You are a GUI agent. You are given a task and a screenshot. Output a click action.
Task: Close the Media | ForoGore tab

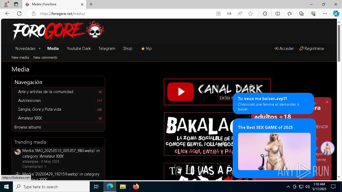click(x=82, y=4)
